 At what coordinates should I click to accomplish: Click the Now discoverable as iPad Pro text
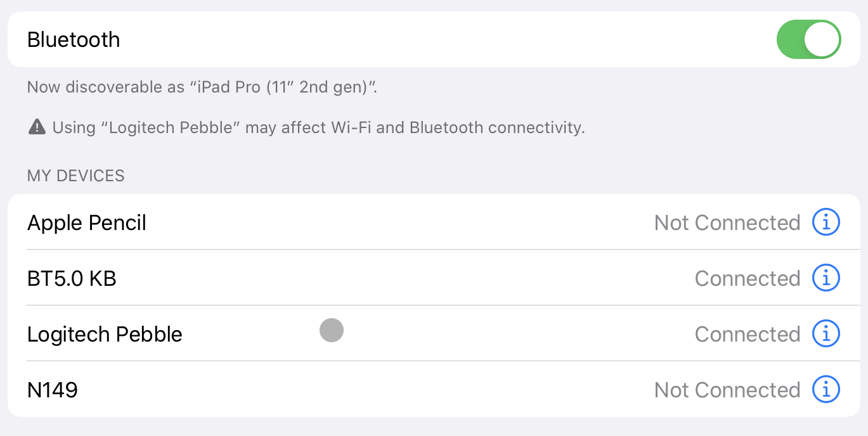[x=202, y=87]
